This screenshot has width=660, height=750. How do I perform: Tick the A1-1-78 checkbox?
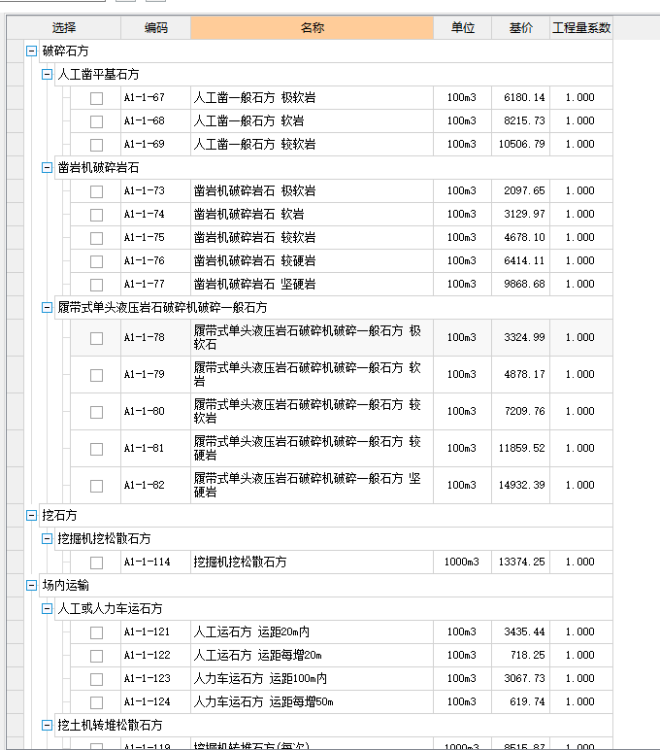[x=96, y=338]
